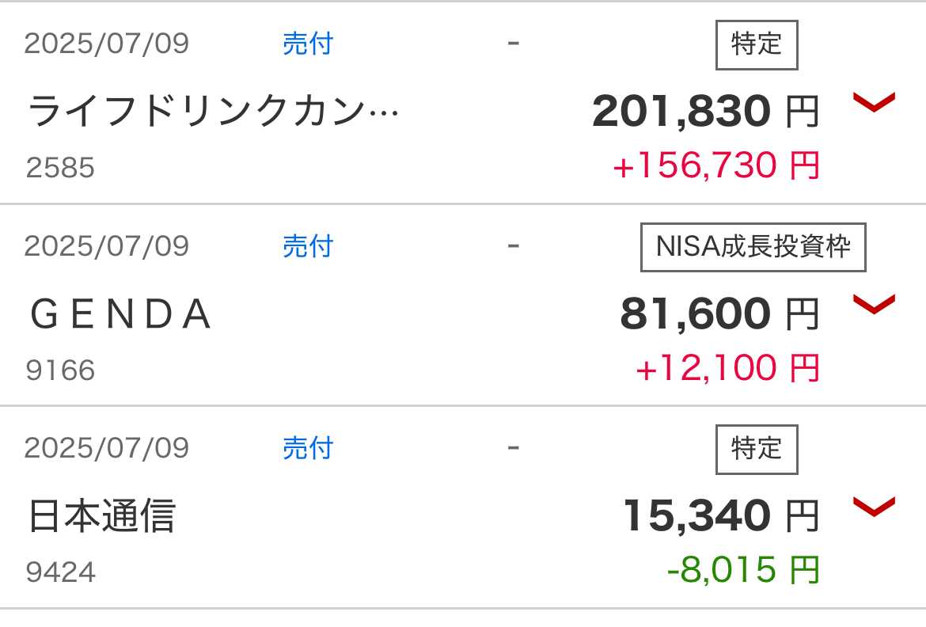The image size is (926, 627).
Task: Click the NISA成長投資枠 badge on GENDA row
Action: (753, 247)
